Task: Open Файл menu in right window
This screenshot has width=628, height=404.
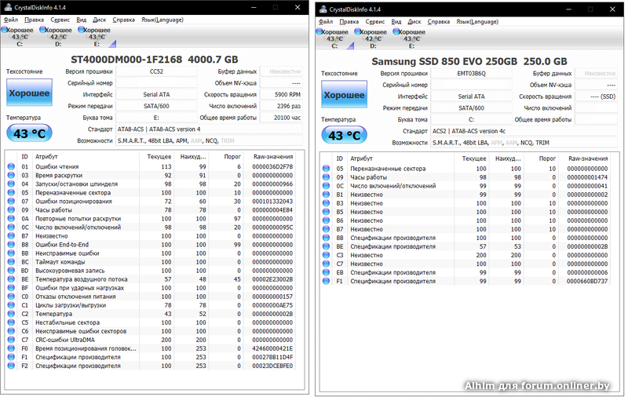Action: 326,22
